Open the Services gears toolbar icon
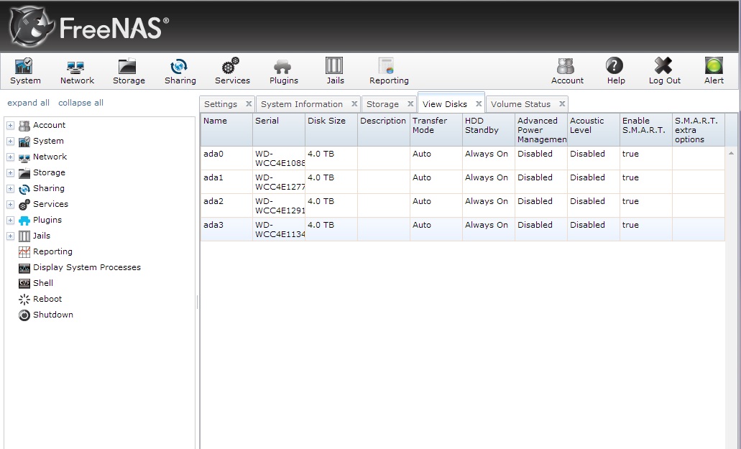 tap(231, 66)
